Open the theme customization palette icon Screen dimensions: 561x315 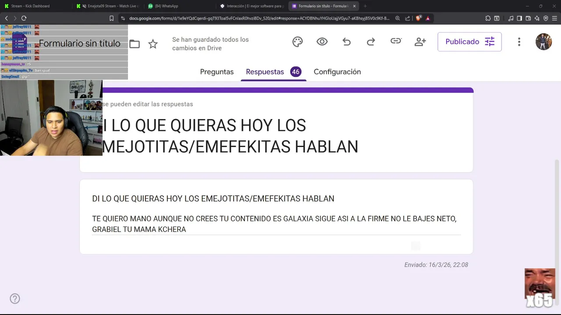point(298,42)
